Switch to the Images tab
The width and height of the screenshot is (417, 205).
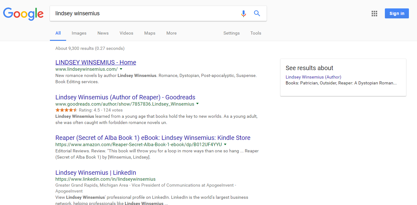79,33
